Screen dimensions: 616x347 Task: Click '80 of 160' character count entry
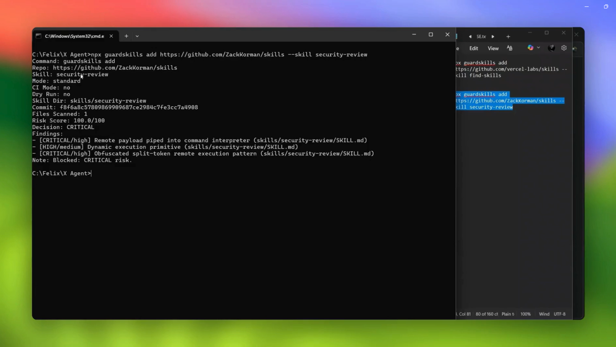pyautogui.click(x=486, y=314)
